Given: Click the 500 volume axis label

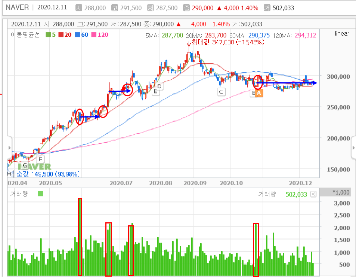Looking at the screenshot, I should 344,265.
